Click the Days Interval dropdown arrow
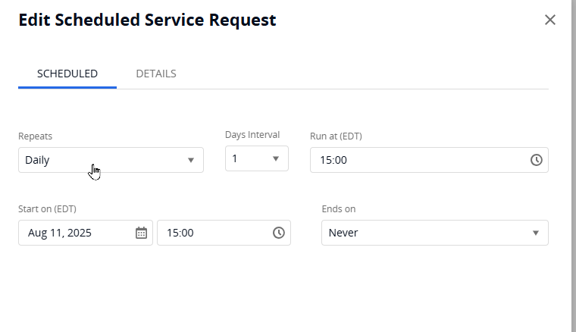This screenshot has height=332, width=576. [276, 158]
